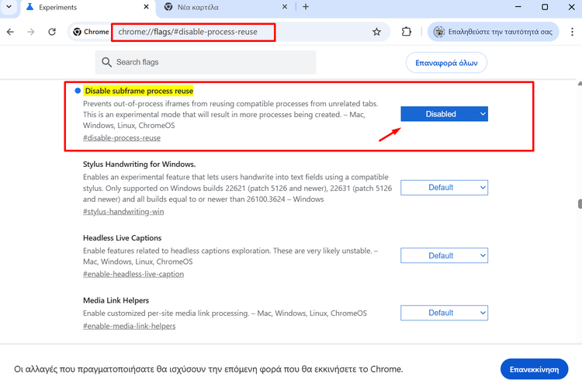Close the Experiments tab
Image resolution: width=582 pixels, height=388 pixels.
(146, 7)
